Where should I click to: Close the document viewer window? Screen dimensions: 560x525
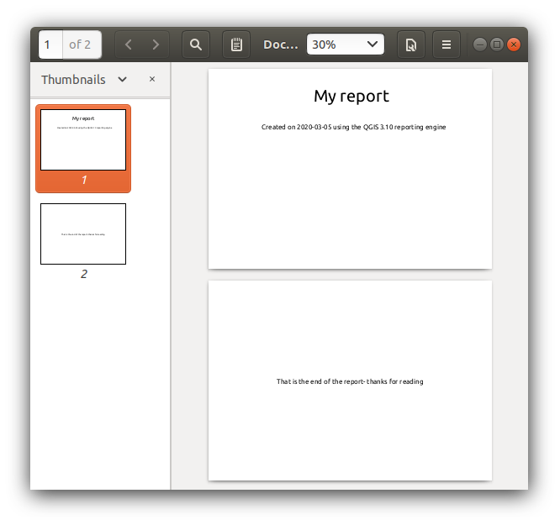click(513, 45)
